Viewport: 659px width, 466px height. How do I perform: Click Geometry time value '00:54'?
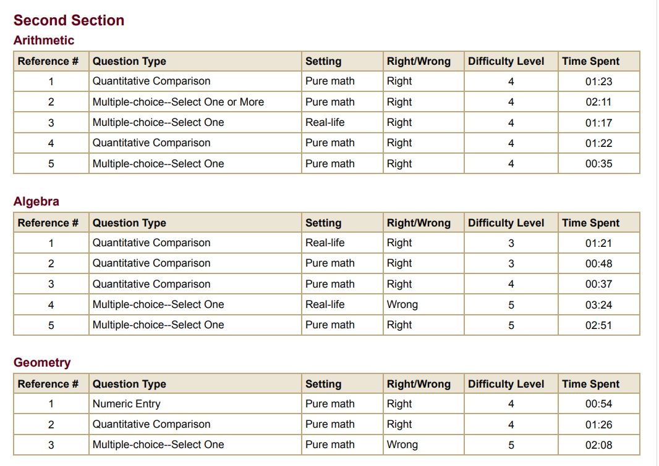pyautogui.click(x=598, y=404)
